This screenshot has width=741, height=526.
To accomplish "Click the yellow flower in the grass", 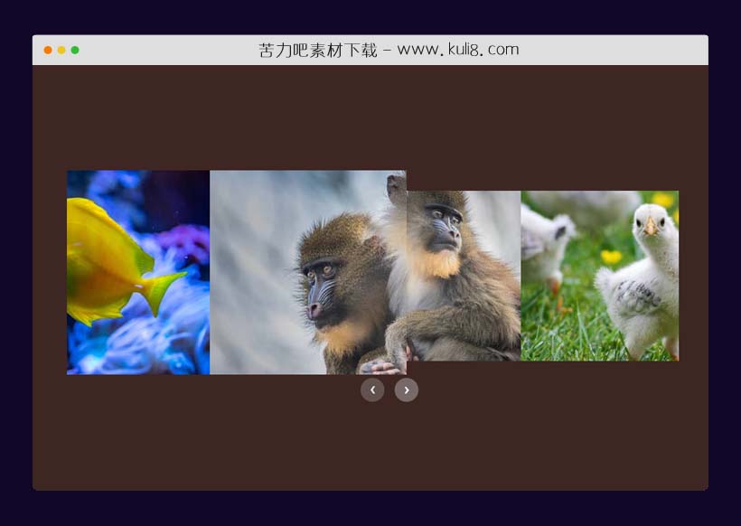I will 612,257.
